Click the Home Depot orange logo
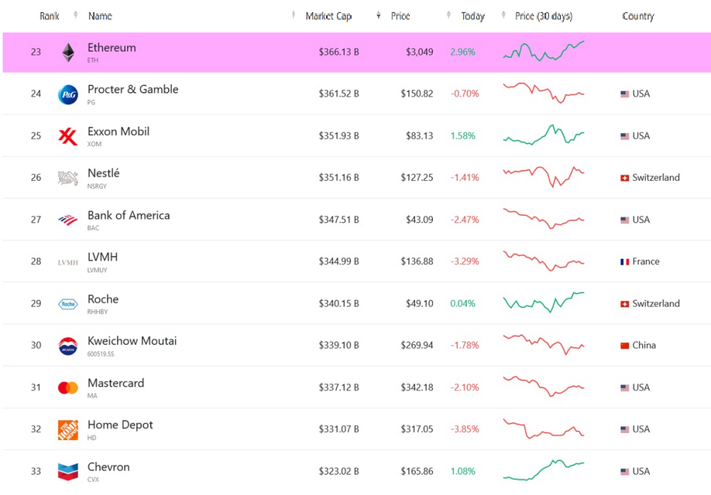Viewport: 711px width, 495px height. [68, 430]
